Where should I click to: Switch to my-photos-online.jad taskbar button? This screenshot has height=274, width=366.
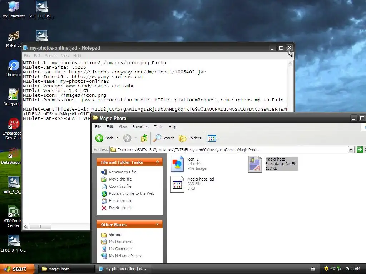coord(123,269)
